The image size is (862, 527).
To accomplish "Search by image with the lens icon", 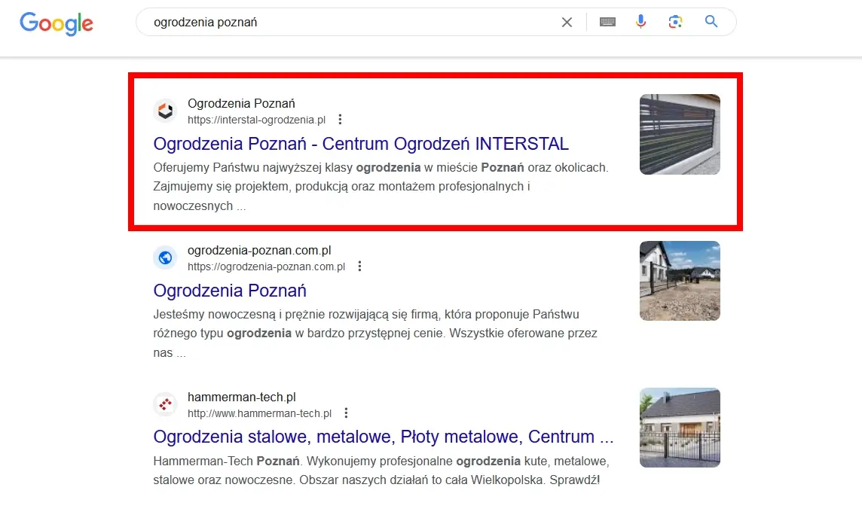I will click(675, 22).
